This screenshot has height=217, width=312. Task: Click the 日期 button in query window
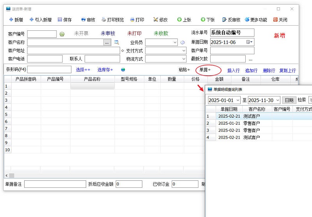(x=289, y=100)
